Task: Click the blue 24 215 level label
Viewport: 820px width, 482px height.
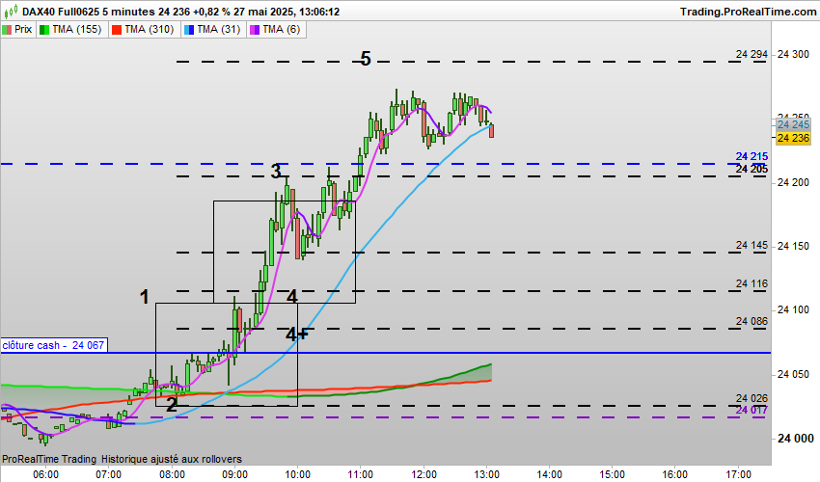Action: pos(752,156)
